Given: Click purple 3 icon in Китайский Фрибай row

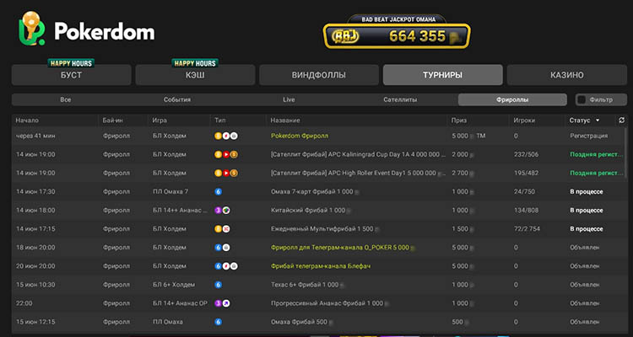Looking at the screenshot, I should tap(219, 211).
